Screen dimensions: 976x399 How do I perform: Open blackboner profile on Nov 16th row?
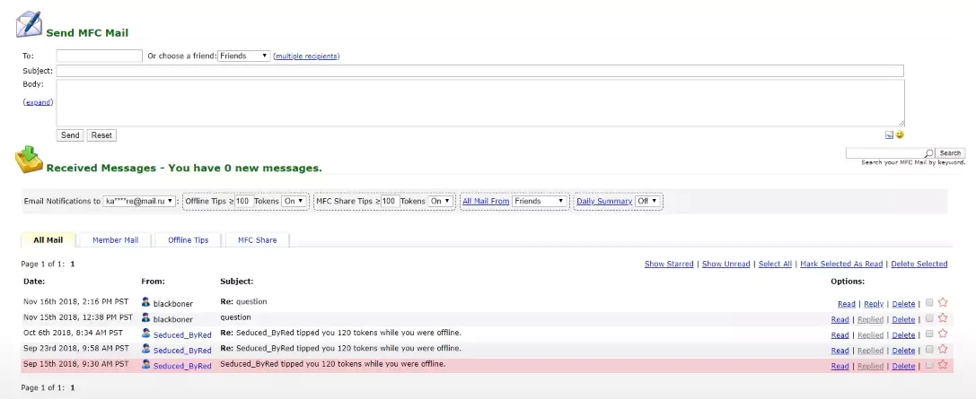click(173, 304)
